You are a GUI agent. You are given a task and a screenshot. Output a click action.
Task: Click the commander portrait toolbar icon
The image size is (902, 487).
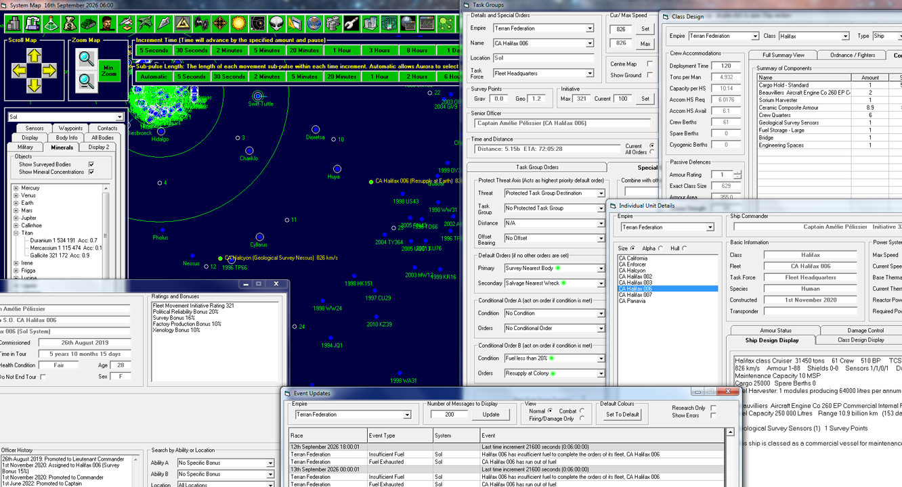click(x=106, y=24)
